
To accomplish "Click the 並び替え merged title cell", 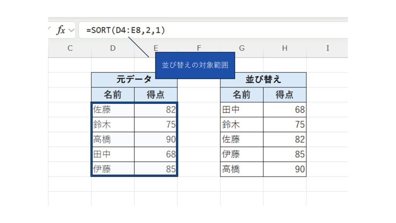I will tap(263, 80).
